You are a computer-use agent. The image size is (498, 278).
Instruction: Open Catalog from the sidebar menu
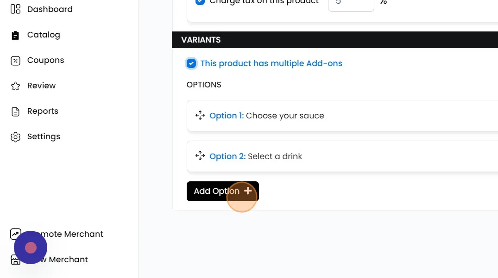pos(44,35)
